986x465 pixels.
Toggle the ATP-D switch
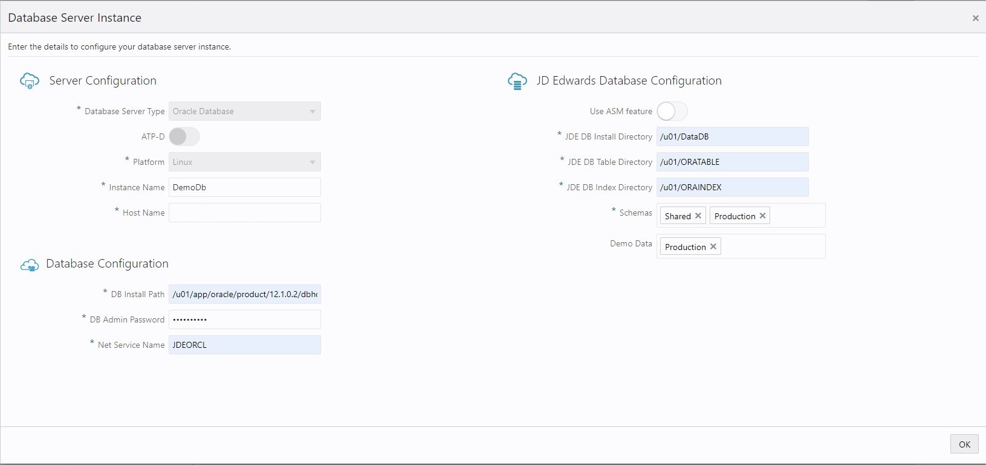(x=184, y=136)
